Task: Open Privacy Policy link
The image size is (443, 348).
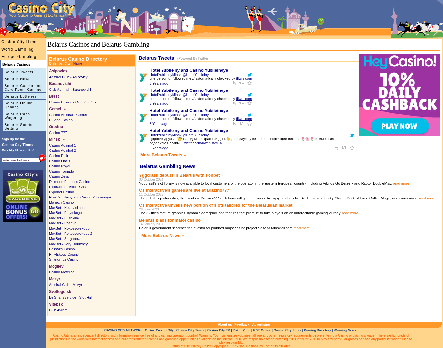Action: click(201, 346)
